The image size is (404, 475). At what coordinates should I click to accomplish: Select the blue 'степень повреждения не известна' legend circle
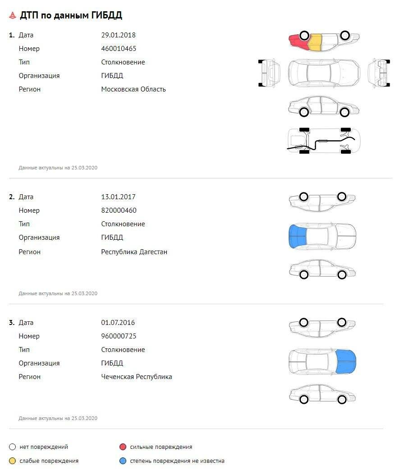(123, 461)
